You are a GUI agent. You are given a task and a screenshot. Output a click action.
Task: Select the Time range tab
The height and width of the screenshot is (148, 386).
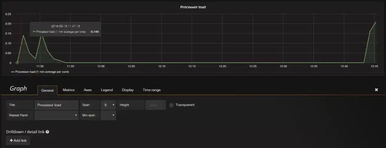[x=152, y=90]
